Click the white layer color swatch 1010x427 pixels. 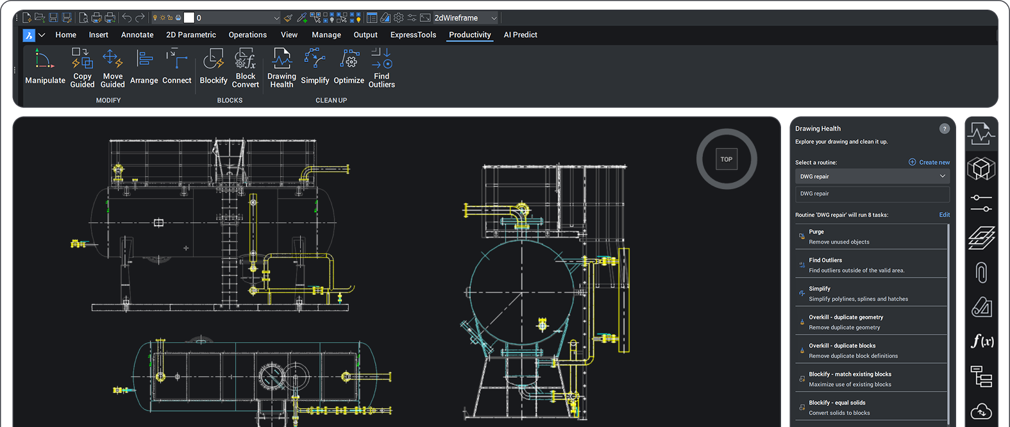pos(189,17)
